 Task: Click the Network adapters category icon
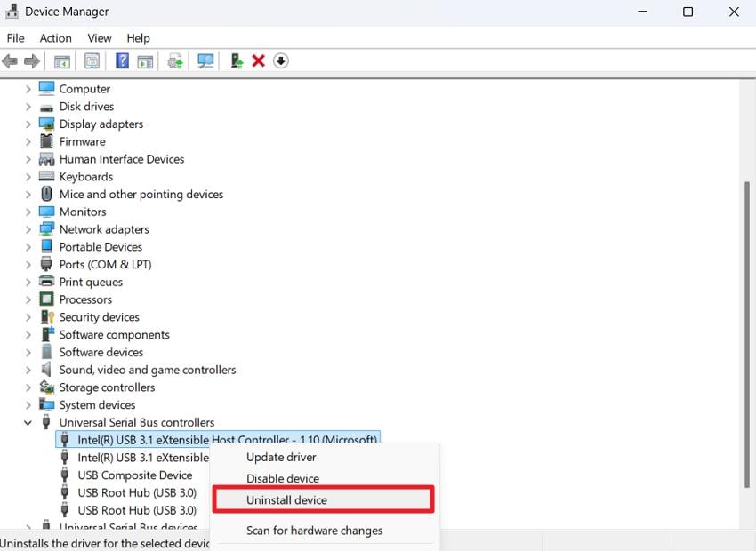tap(45, 229)
